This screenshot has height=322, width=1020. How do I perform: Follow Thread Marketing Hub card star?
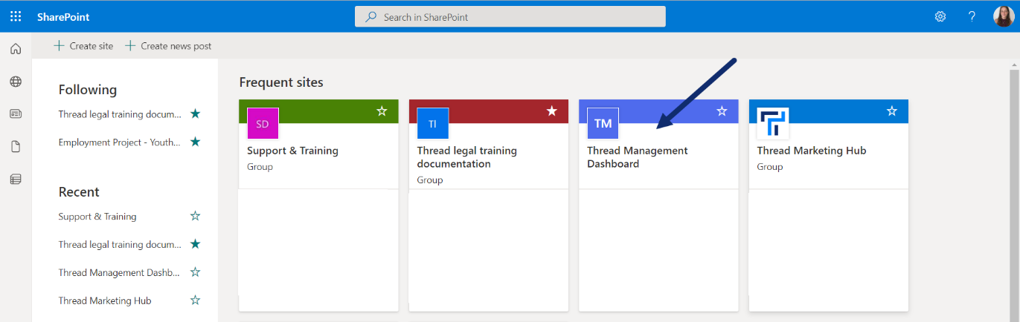point(892,111)
